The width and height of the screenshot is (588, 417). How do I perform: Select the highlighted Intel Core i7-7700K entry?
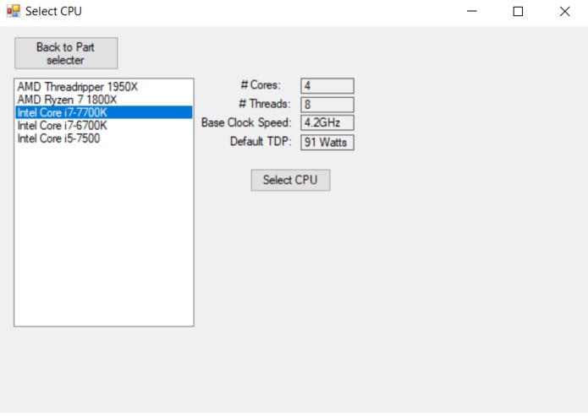coord(104,112)
